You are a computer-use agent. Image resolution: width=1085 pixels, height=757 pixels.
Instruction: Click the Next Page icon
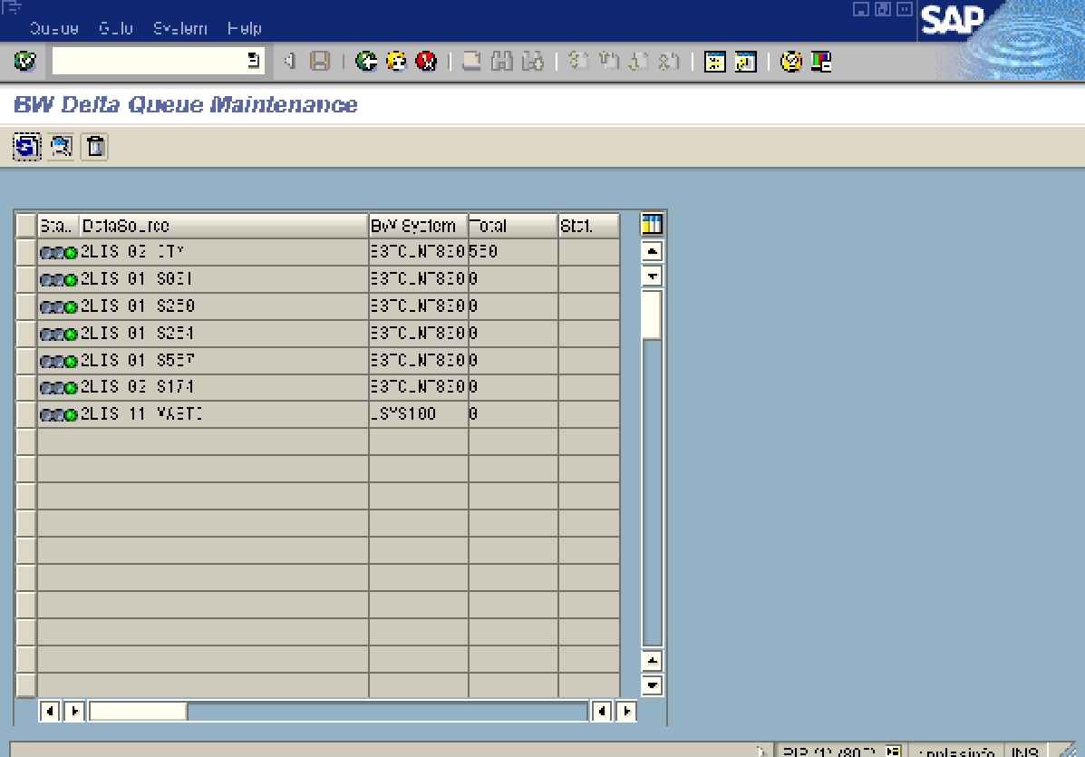(638, 61)
